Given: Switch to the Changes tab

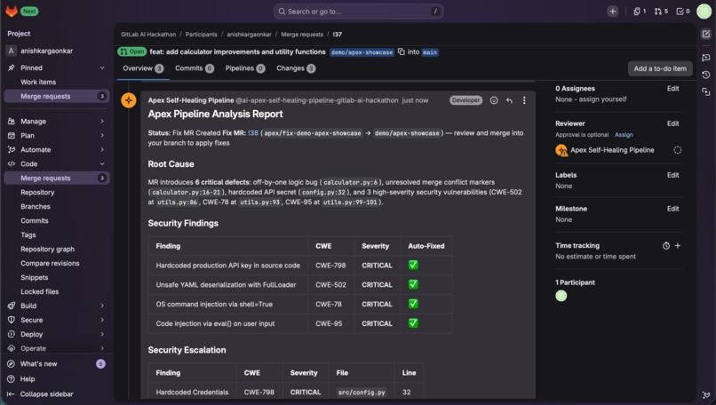Looking at the screenshot, I should [x=296, y=68].
